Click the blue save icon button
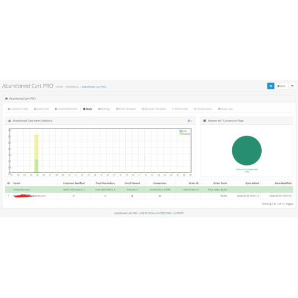 point(271,86)
